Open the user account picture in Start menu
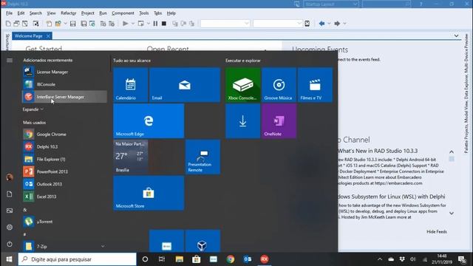The image size is (473, 266). pos(10,177)
